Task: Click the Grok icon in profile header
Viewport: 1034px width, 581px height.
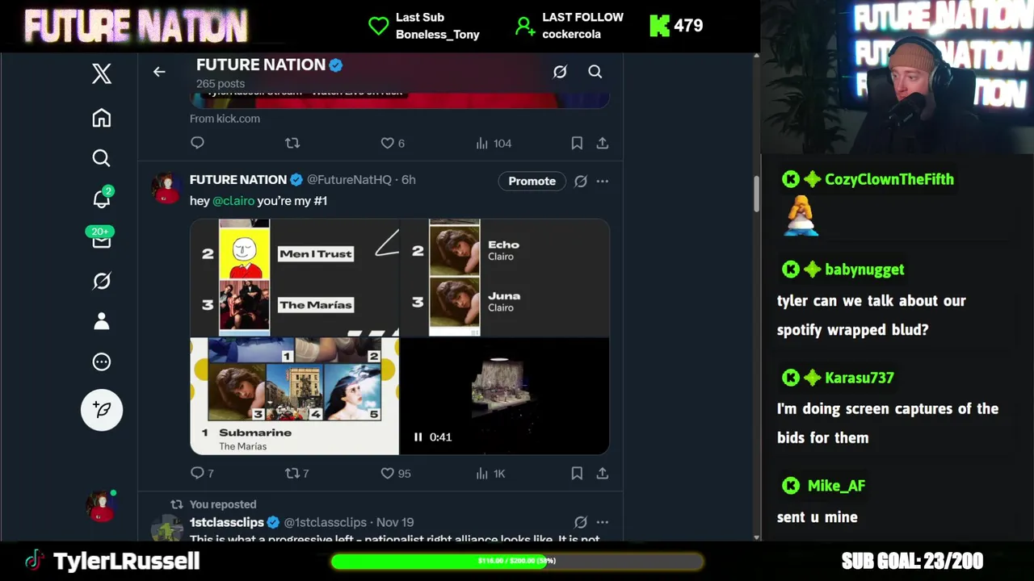Action: (x=560, y=72)
